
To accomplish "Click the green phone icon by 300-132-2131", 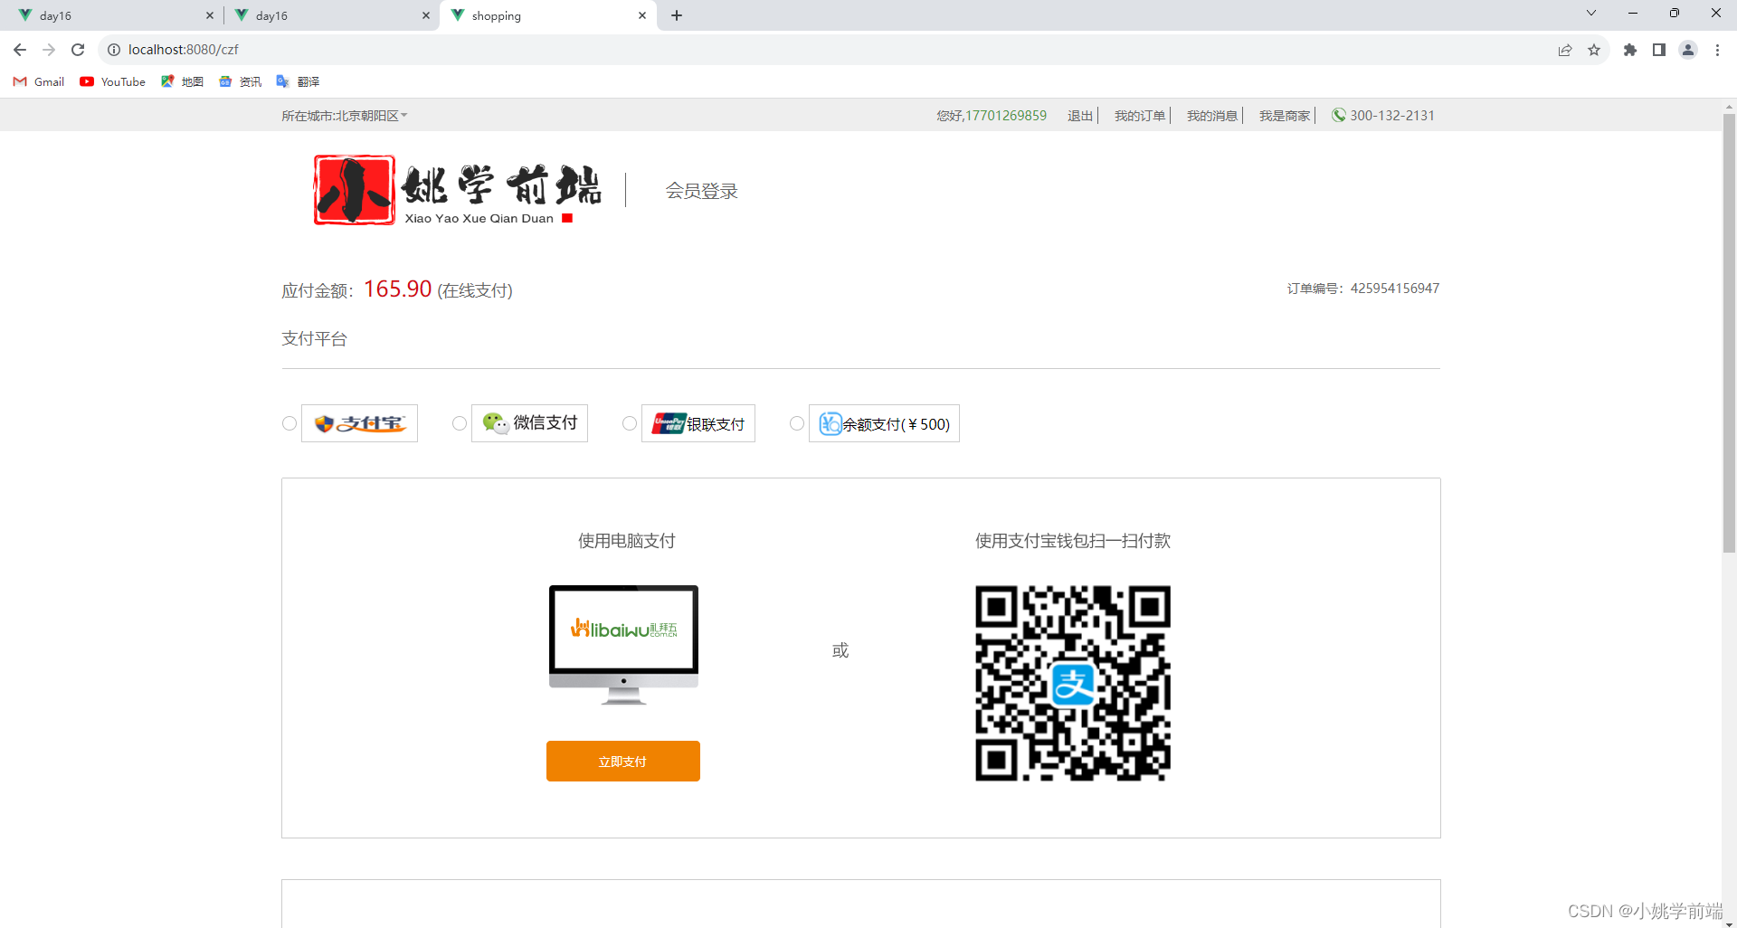I will (x=1339, y=115).
